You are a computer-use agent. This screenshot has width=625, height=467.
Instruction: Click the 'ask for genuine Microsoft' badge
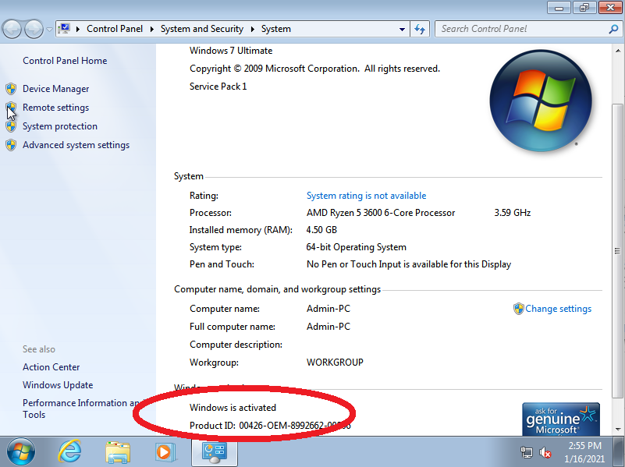561,419
